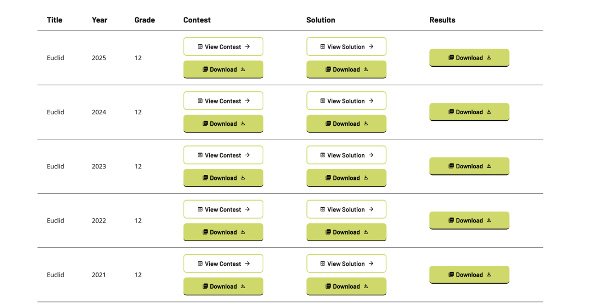View the 2025 Euclid solution
This screenshot has height=304, width=590.
tap(346, 47)
